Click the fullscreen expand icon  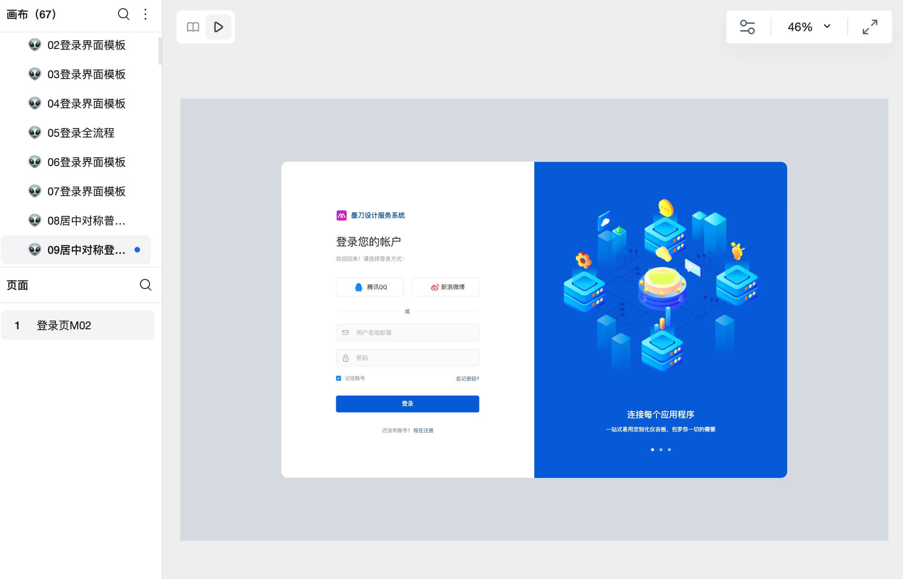870,27
